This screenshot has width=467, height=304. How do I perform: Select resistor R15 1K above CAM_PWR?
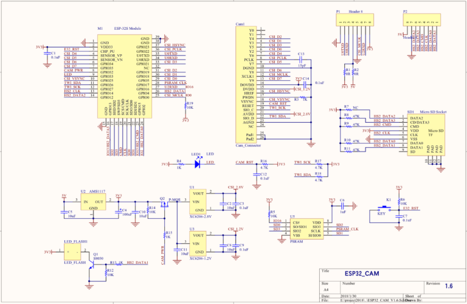164,235
